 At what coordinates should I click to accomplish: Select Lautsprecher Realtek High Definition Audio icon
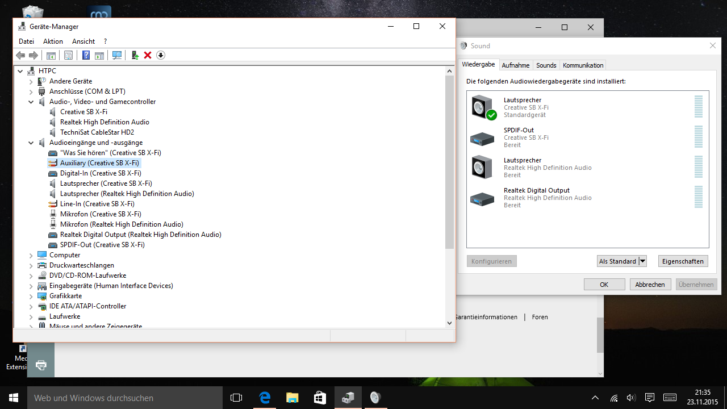(x=482, y=168)
